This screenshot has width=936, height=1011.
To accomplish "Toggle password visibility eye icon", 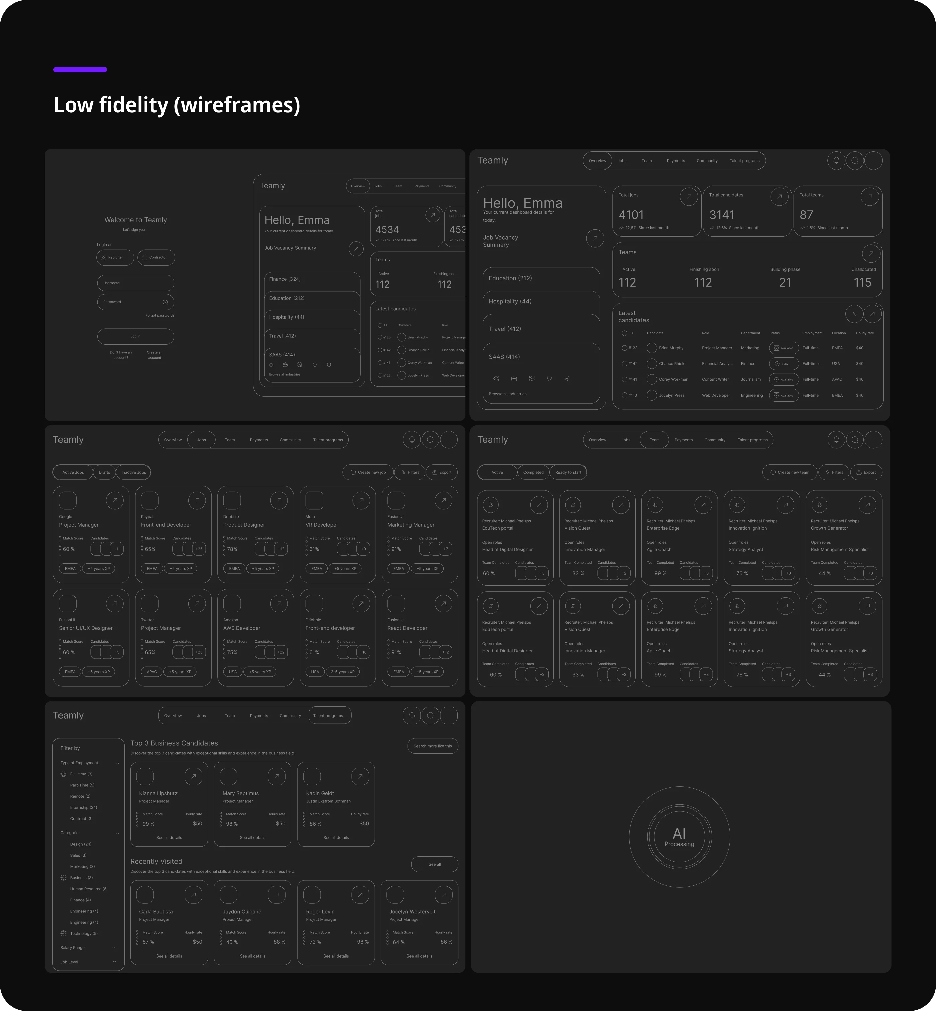I will [x=165, y=302].
